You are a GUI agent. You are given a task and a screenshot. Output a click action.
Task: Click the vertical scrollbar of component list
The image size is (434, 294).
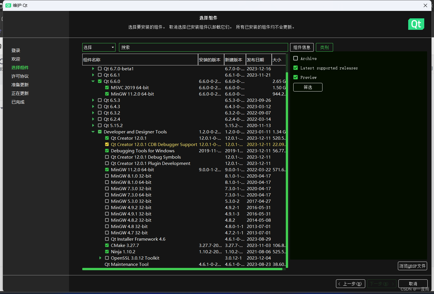point(287,170)
